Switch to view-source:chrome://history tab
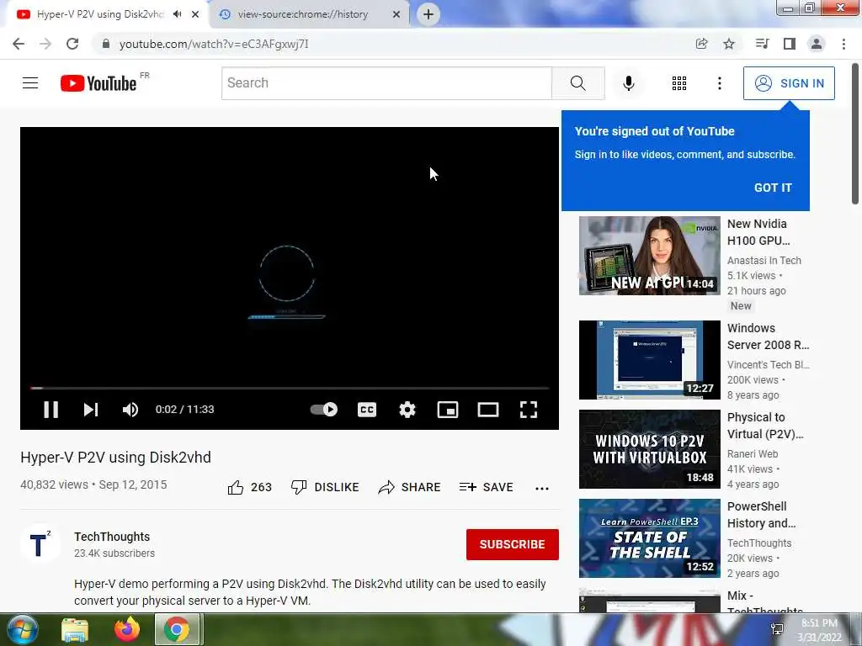This screenshot has height=646, width=862. point(303,14)
